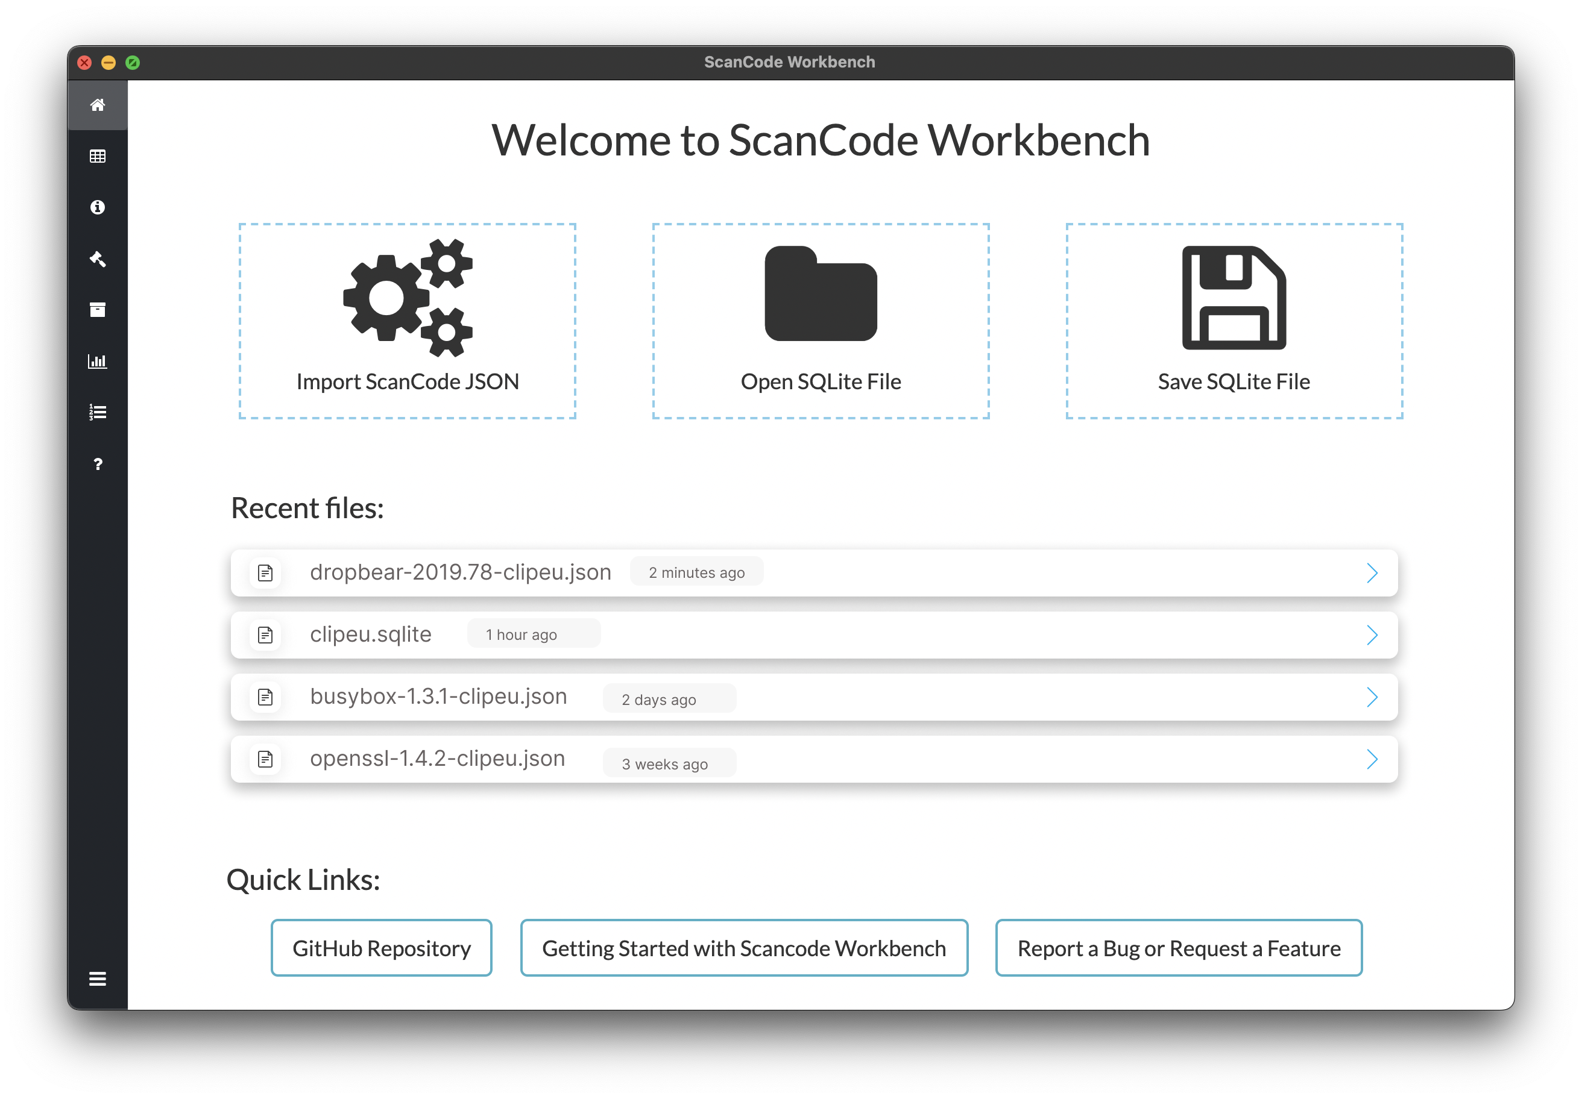Screen dimensions: 1582x1099
Task: Select the Home icon in the sidebar
Action: pyautogui.click(x=97, y=105)
